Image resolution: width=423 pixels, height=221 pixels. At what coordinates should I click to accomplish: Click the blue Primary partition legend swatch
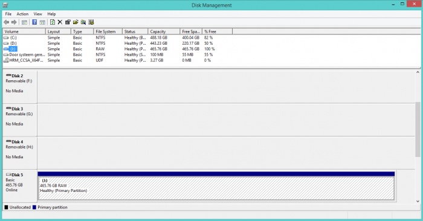(x=34, y=207)
